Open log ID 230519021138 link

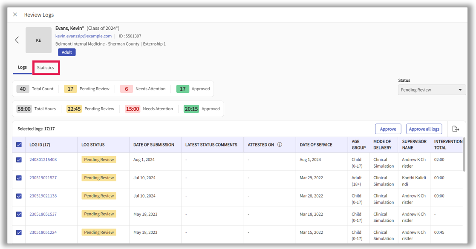(x=43, y=196)
